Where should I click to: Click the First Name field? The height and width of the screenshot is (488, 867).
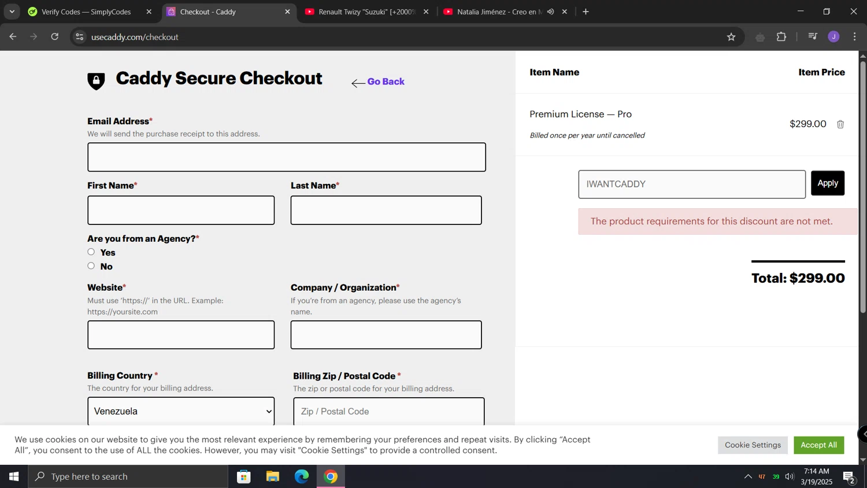point(181,210)
